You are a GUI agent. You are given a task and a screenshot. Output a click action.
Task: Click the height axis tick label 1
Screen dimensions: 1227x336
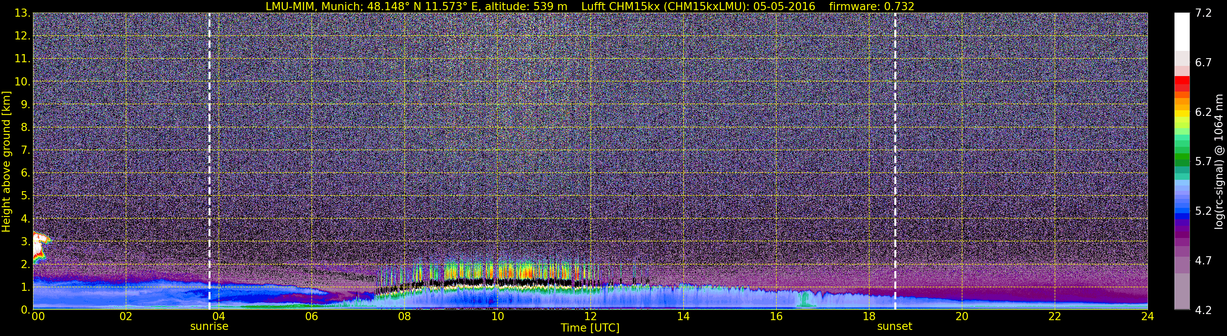click(25, 288)
